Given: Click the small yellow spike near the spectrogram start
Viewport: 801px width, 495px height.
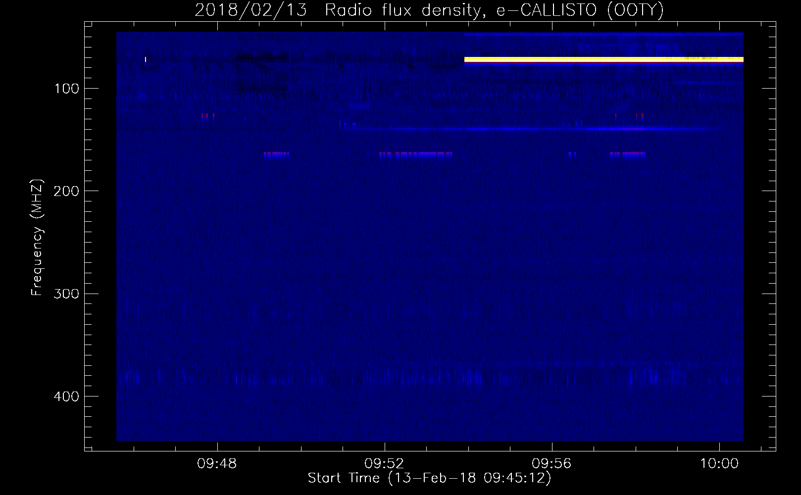Looking at the screenshot, I should [x=146, y=59].
